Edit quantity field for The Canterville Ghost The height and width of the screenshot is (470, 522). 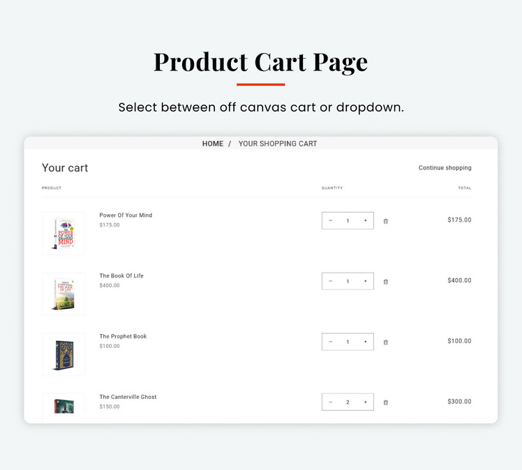(348, 402)
